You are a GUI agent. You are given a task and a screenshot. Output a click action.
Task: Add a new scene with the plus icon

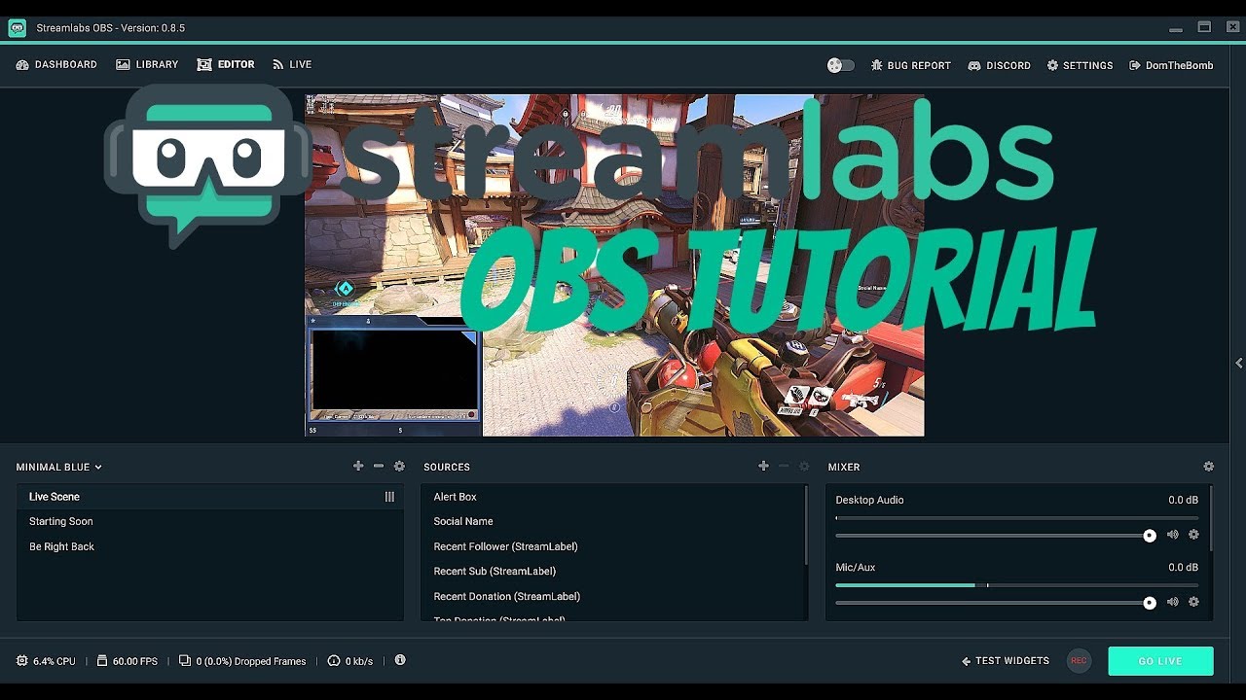click(358, 467)
